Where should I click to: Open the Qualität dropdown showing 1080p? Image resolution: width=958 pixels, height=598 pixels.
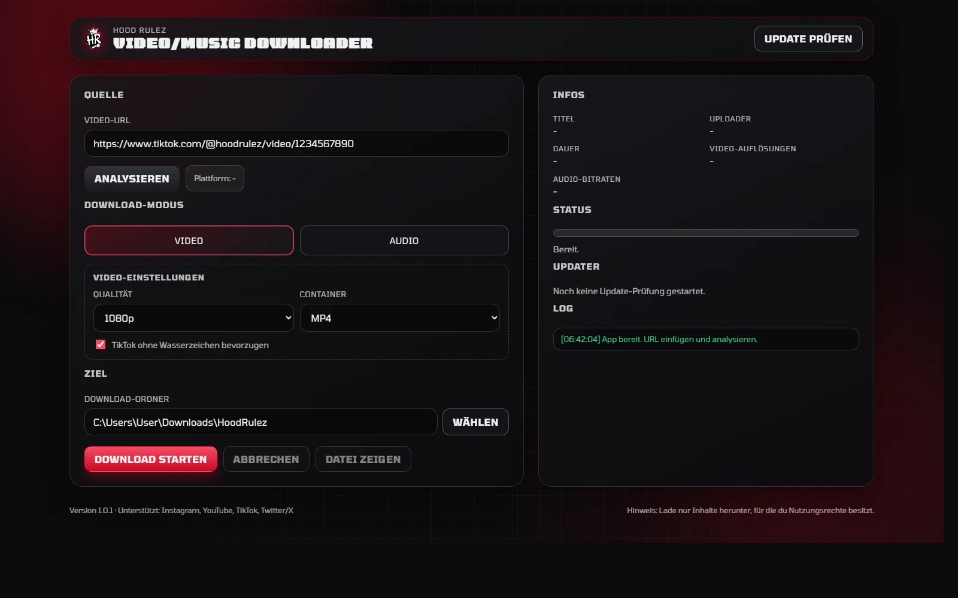pyautogui.click(x=193, y=318)
